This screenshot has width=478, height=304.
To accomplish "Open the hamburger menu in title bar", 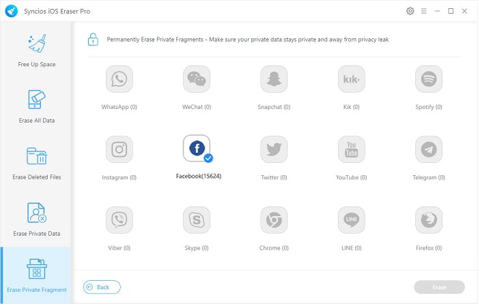I will click(424, 12).
